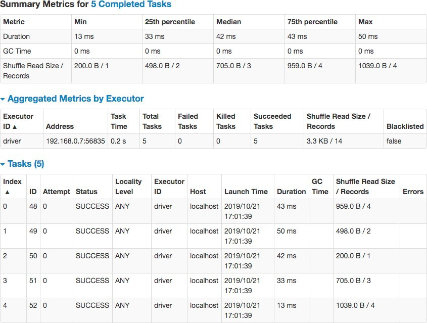Sort tasks by Locality Level header
427x323 pixels.
[x=128, y=187]
